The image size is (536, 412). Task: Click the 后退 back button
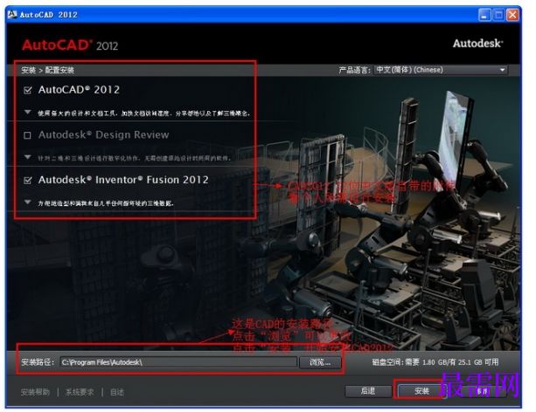click(x=368, y=391)
